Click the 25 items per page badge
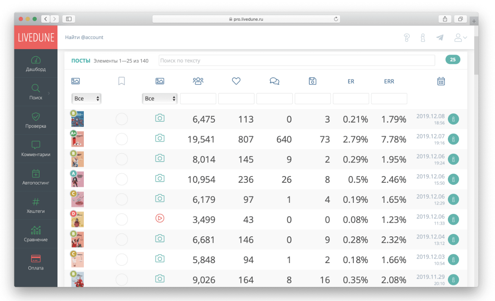The height and width of the screenshot is (301, 495). point(453,60)
